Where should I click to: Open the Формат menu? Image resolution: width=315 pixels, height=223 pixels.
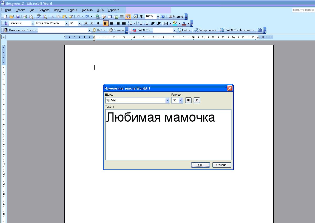coord(59,10)
